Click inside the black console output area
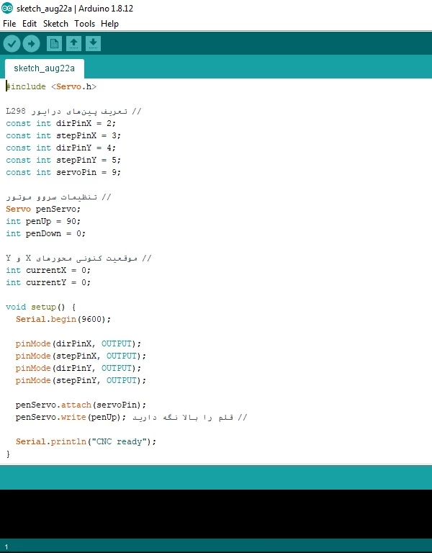The width and height of the screenshot is (432, 553). tap(216, 513)
